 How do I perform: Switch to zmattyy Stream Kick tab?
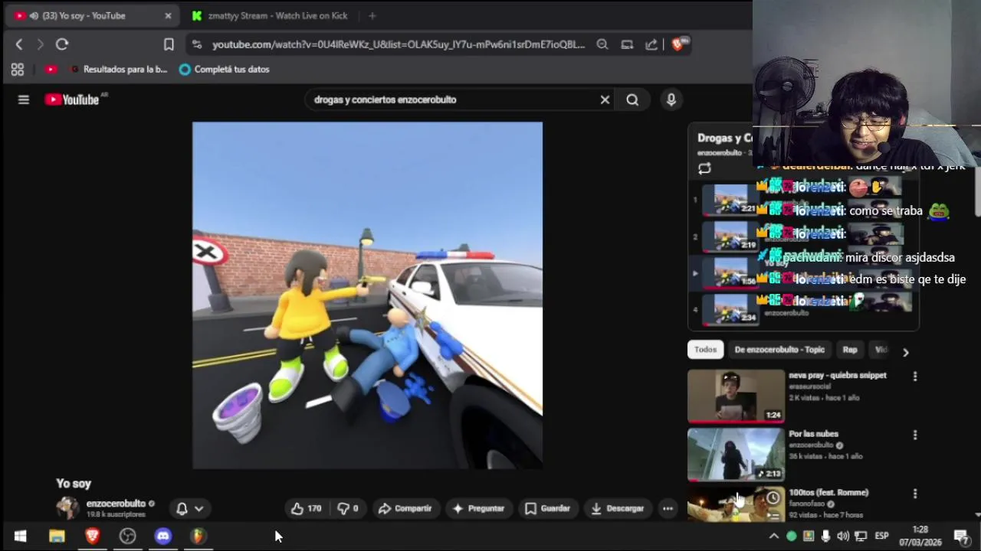click(x=270, y=15)
